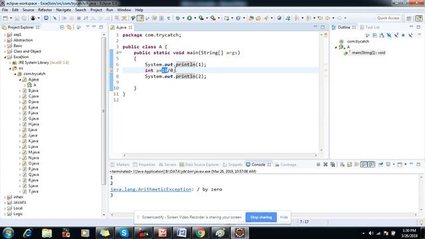The width and height of the screenshot is (425, 239).
Task: Click the Terminate console stop icon
Action: click(x=318, y=165)
